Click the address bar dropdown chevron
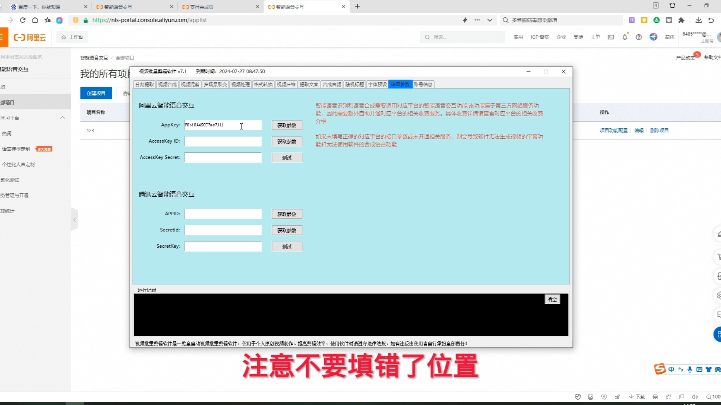 (x=490, y=20)
